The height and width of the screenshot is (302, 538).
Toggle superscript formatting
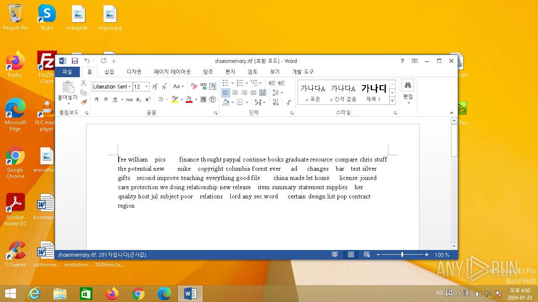(148, 100)
